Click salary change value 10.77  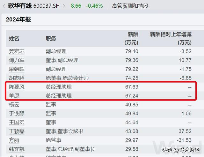185,60
